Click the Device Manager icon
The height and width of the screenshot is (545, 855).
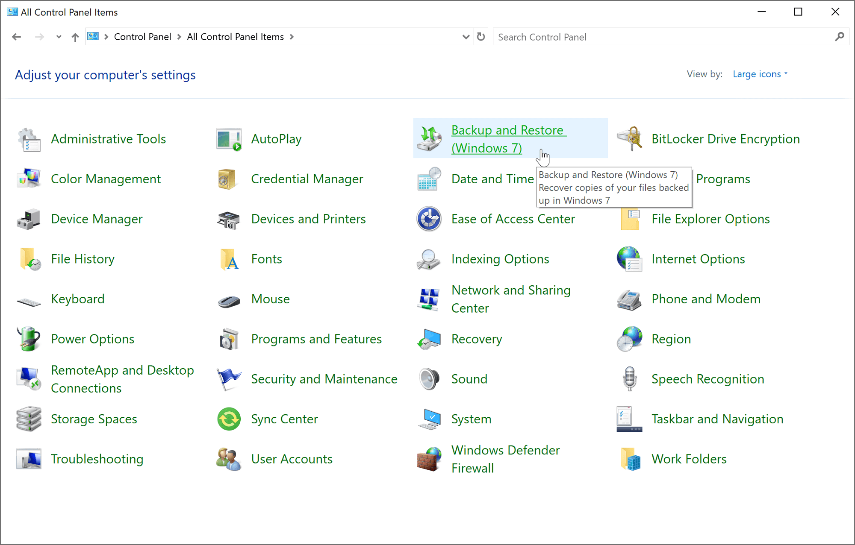[x=29, y=219]
